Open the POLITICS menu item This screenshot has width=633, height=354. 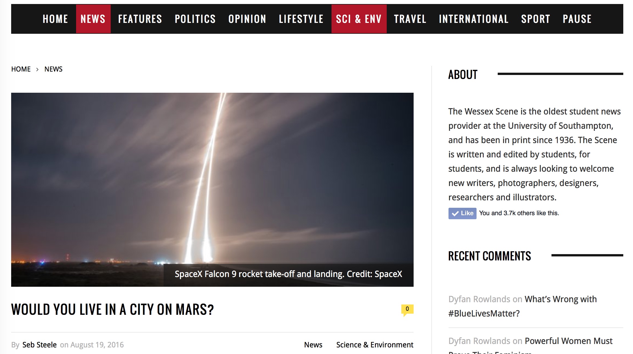(x=195, y=19)
